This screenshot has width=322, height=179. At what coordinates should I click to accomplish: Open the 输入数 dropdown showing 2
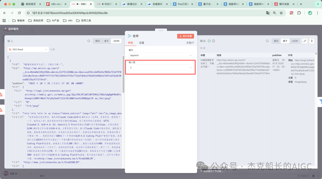[161, 67]
